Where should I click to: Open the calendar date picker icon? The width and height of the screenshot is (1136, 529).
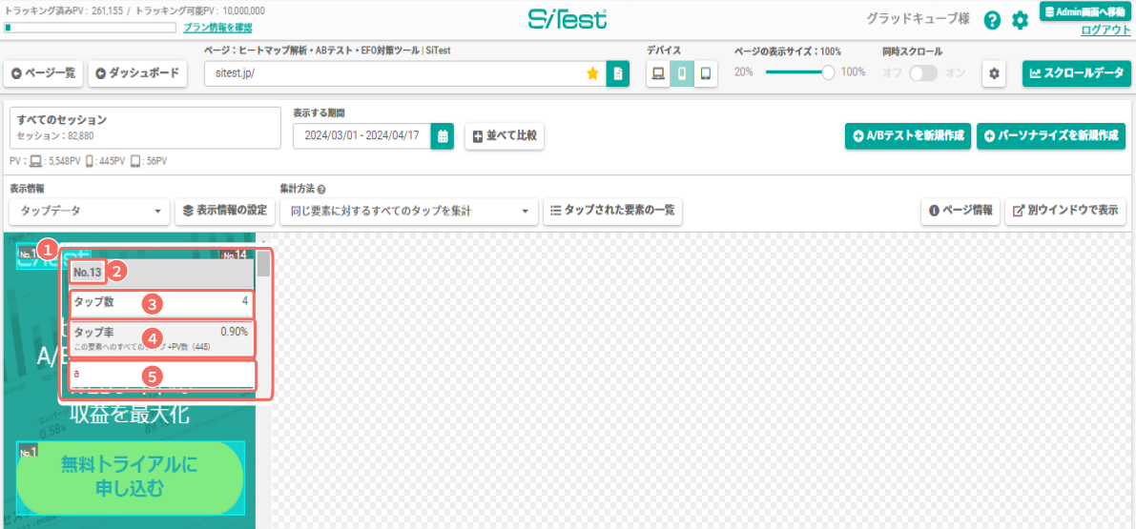[x=442, y=136]
